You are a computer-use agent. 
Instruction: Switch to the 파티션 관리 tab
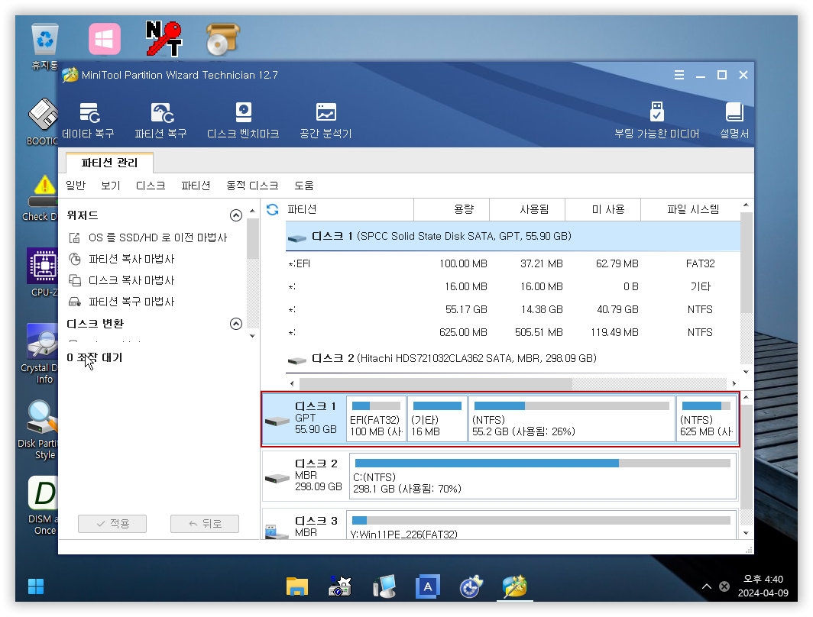[x=109, y=163]
